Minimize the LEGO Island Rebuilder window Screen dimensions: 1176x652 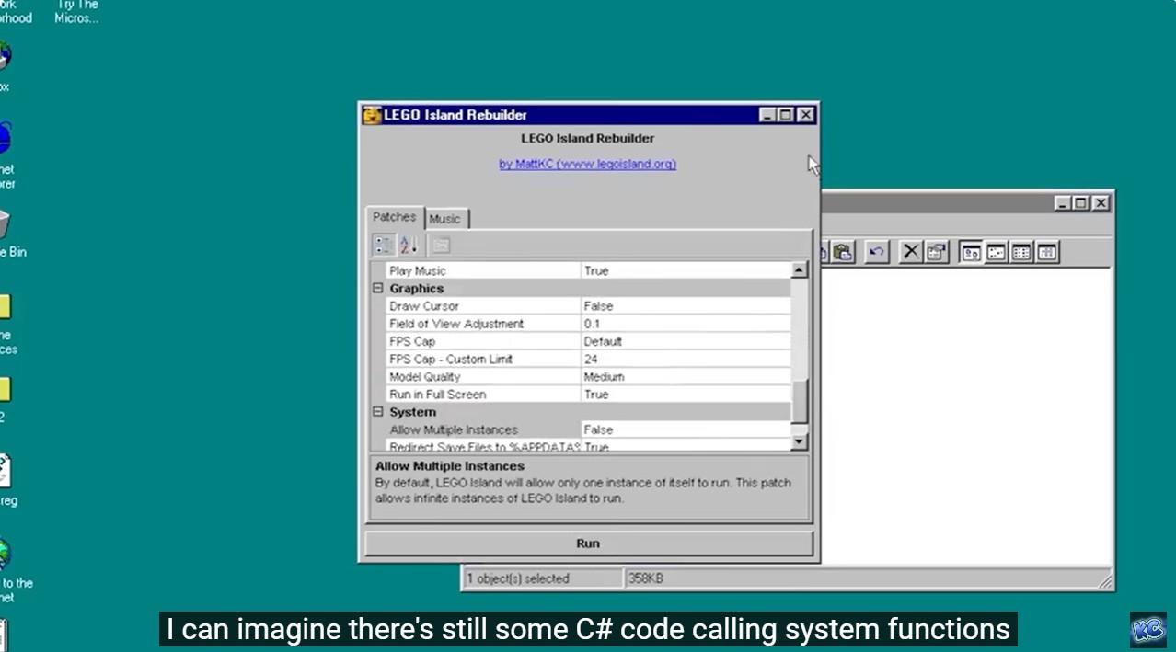point(767,115)
